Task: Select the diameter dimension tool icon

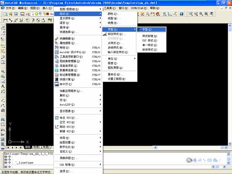Action: [x=38, y=20]
